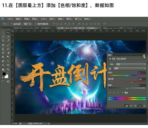Select the Dodge tool
Image resolution: width=148 pixels, height=128 pixels.
(8, 57)
